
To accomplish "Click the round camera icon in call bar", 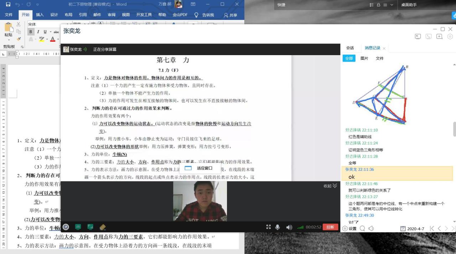I will click(66, 227).
